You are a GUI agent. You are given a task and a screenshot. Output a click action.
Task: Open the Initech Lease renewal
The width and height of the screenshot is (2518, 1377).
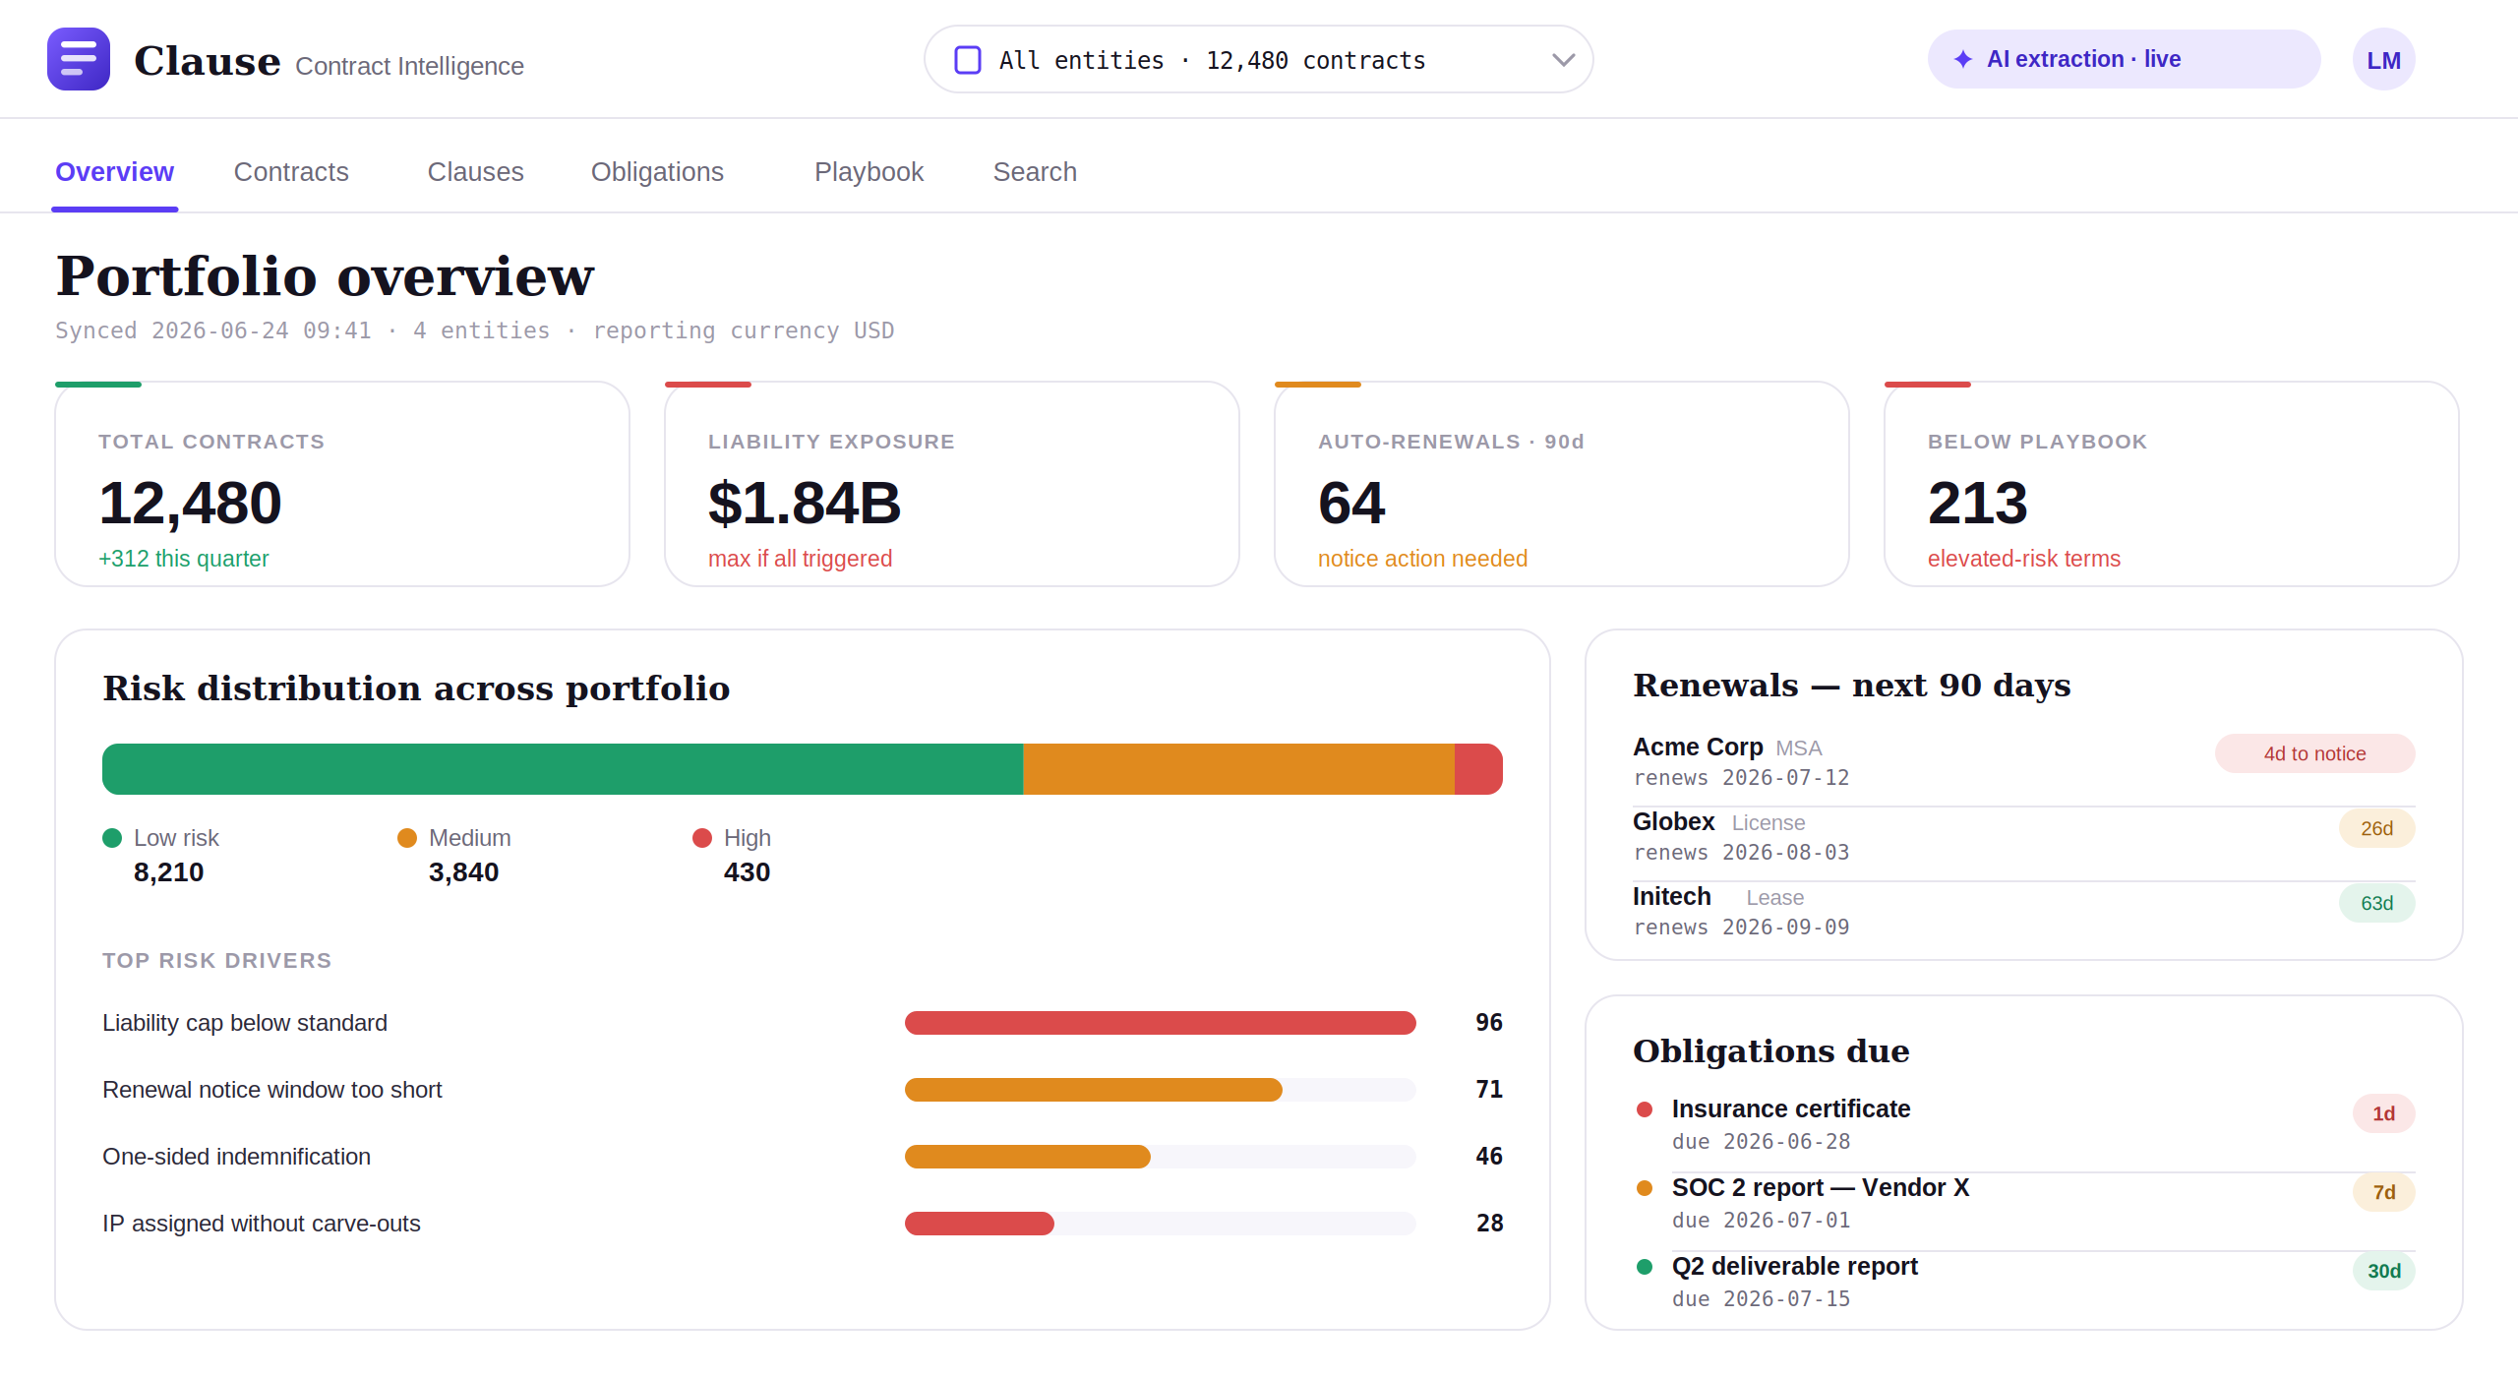2024,913
